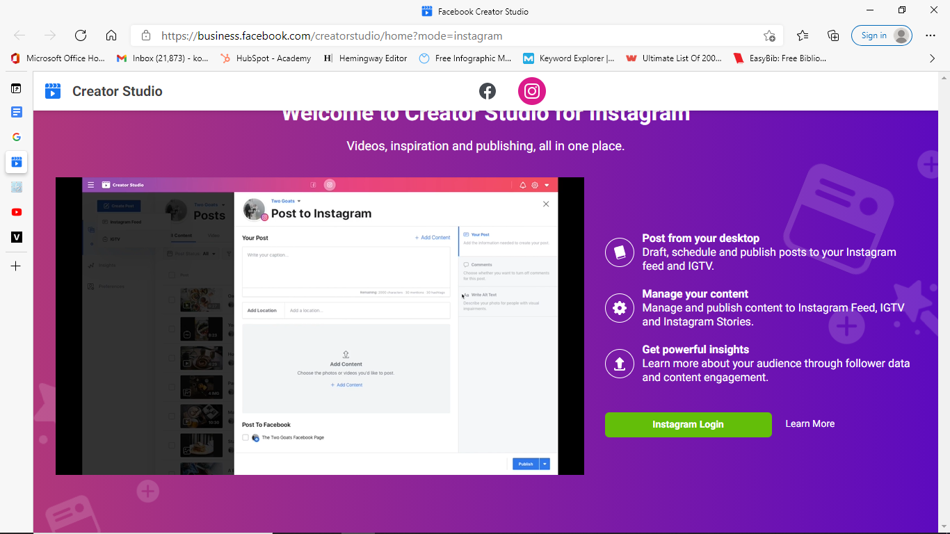Image resolution: width=950 pixels, height=534 pixels.
Task: Select the Creator Studio sidebar tab
Action: tap(17, 162)
